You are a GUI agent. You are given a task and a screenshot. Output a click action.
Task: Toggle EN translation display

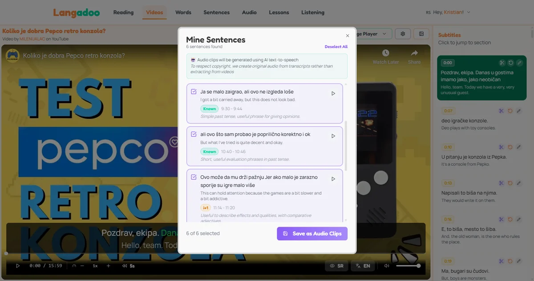point(363,265)
